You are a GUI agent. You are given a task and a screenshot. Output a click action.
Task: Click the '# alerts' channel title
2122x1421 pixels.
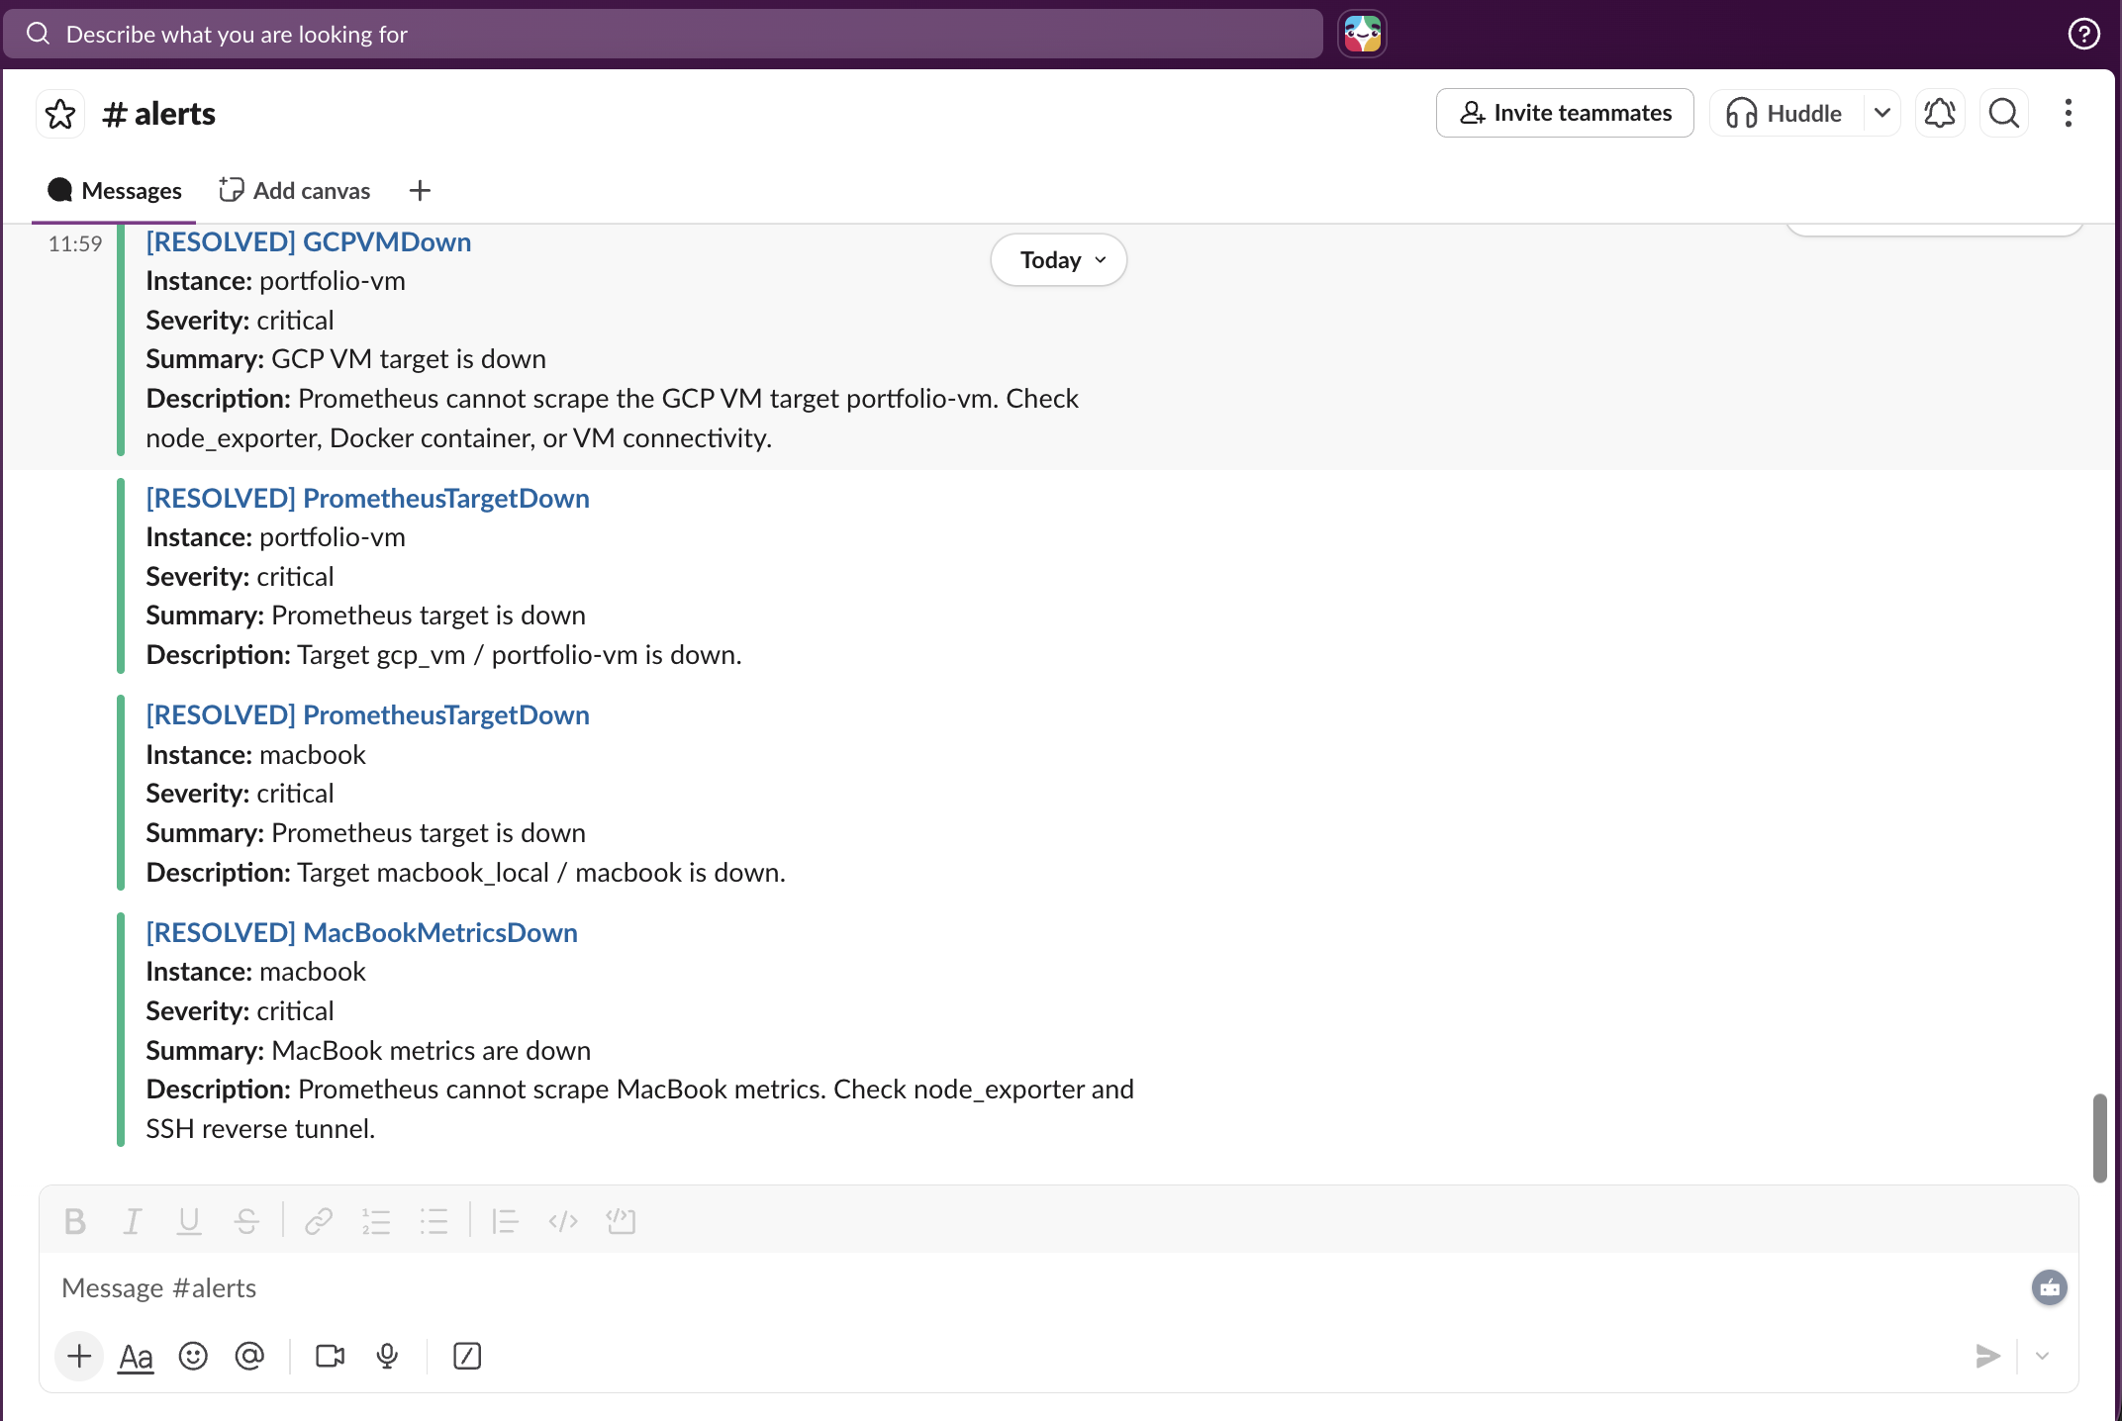158,114
